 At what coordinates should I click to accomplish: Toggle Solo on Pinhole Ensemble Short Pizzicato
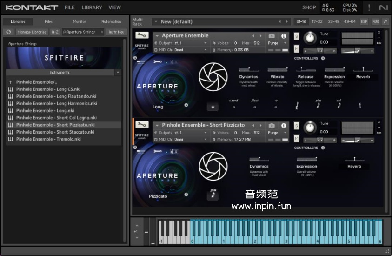[x=297, y=126]
